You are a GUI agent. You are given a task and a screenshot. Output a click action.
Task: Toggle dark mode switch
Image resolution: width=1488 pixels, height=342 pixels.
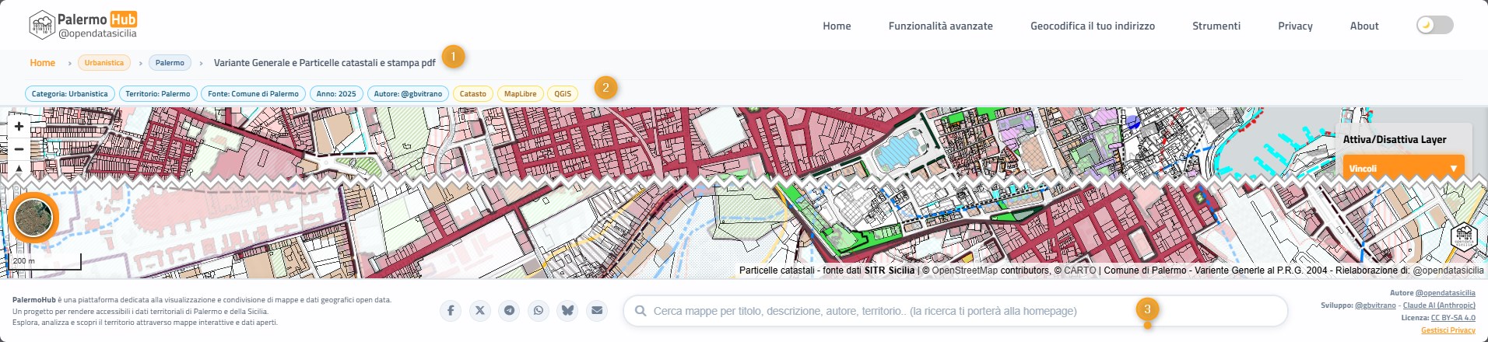coord(1434,25)
